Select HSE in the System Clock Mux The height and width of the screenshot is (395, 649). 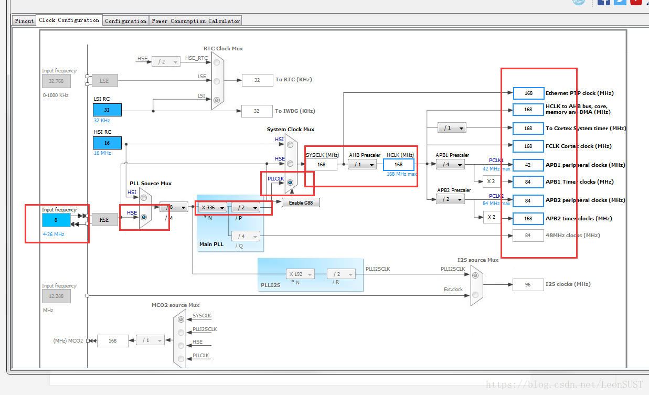pos(290,164)
